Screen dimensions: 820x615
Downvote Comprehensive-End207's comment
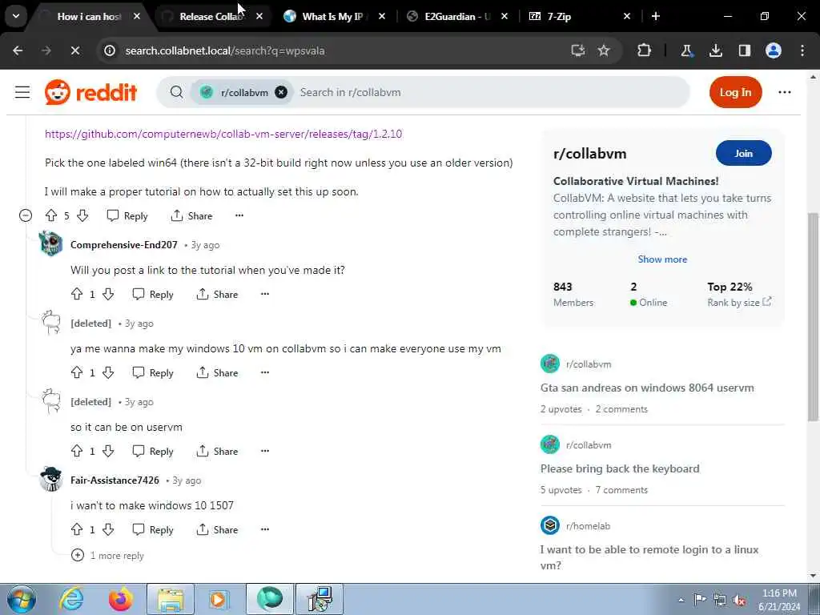pyautogui.click(x=108, y=294)
